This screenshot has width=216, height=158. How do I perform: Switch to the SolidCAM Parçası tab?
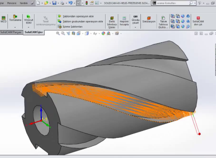11,32
